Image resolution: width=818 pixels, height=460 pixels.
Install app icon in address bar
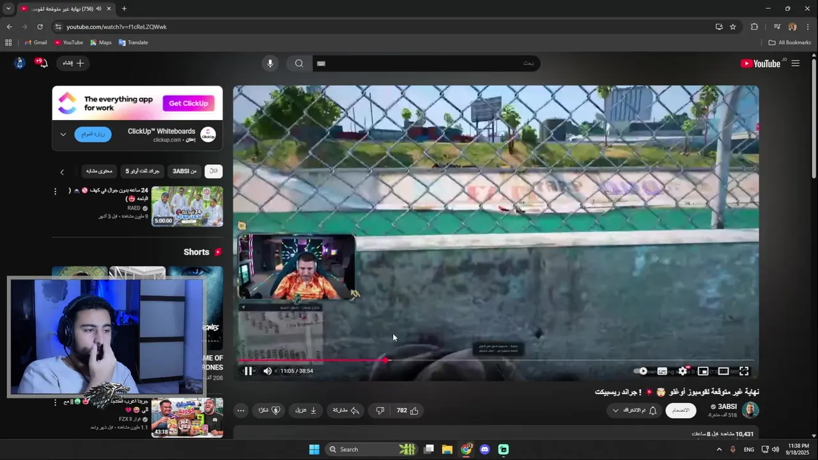tap(719, 27)
